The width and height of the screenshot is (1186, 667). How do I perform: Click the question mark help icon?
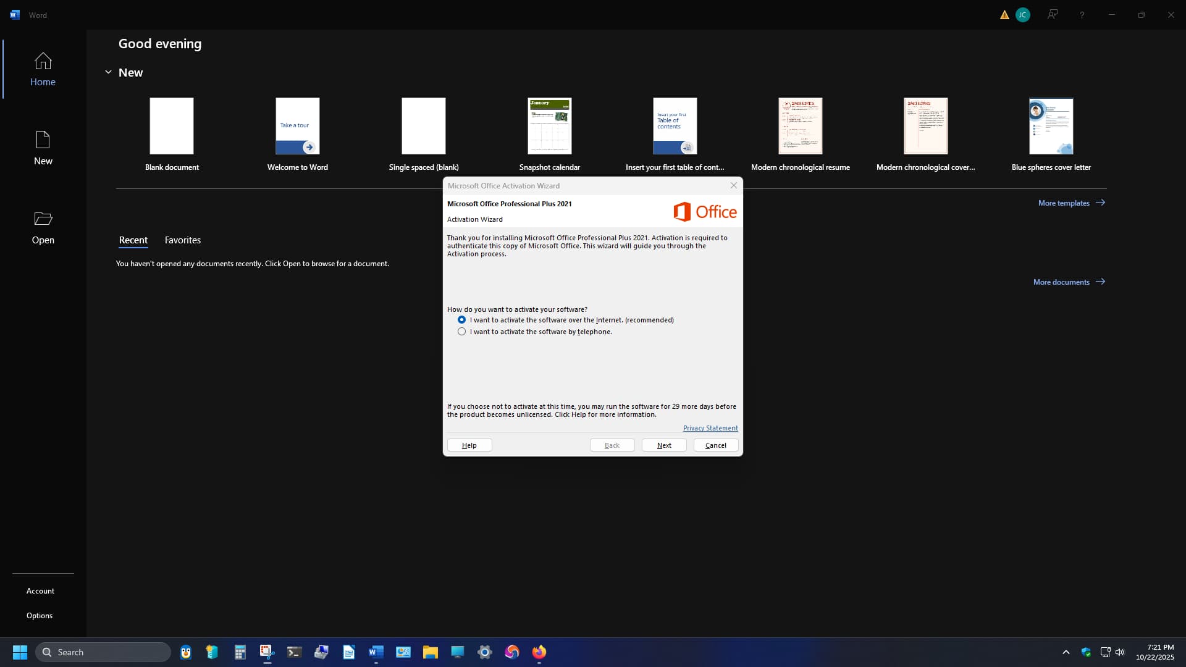[1082, 15]
